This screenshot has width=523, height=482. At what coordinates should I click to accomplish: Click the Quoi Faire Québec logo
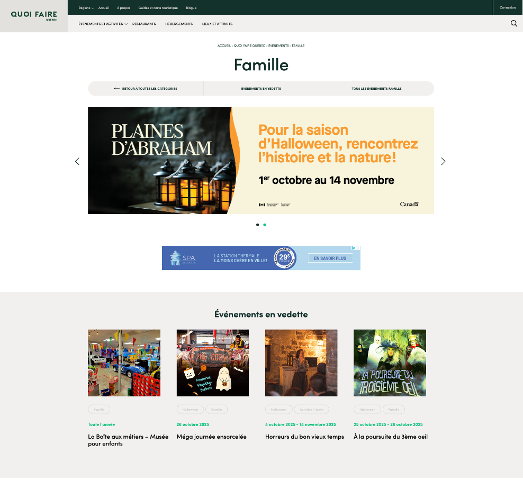click(x=34, y=16)
